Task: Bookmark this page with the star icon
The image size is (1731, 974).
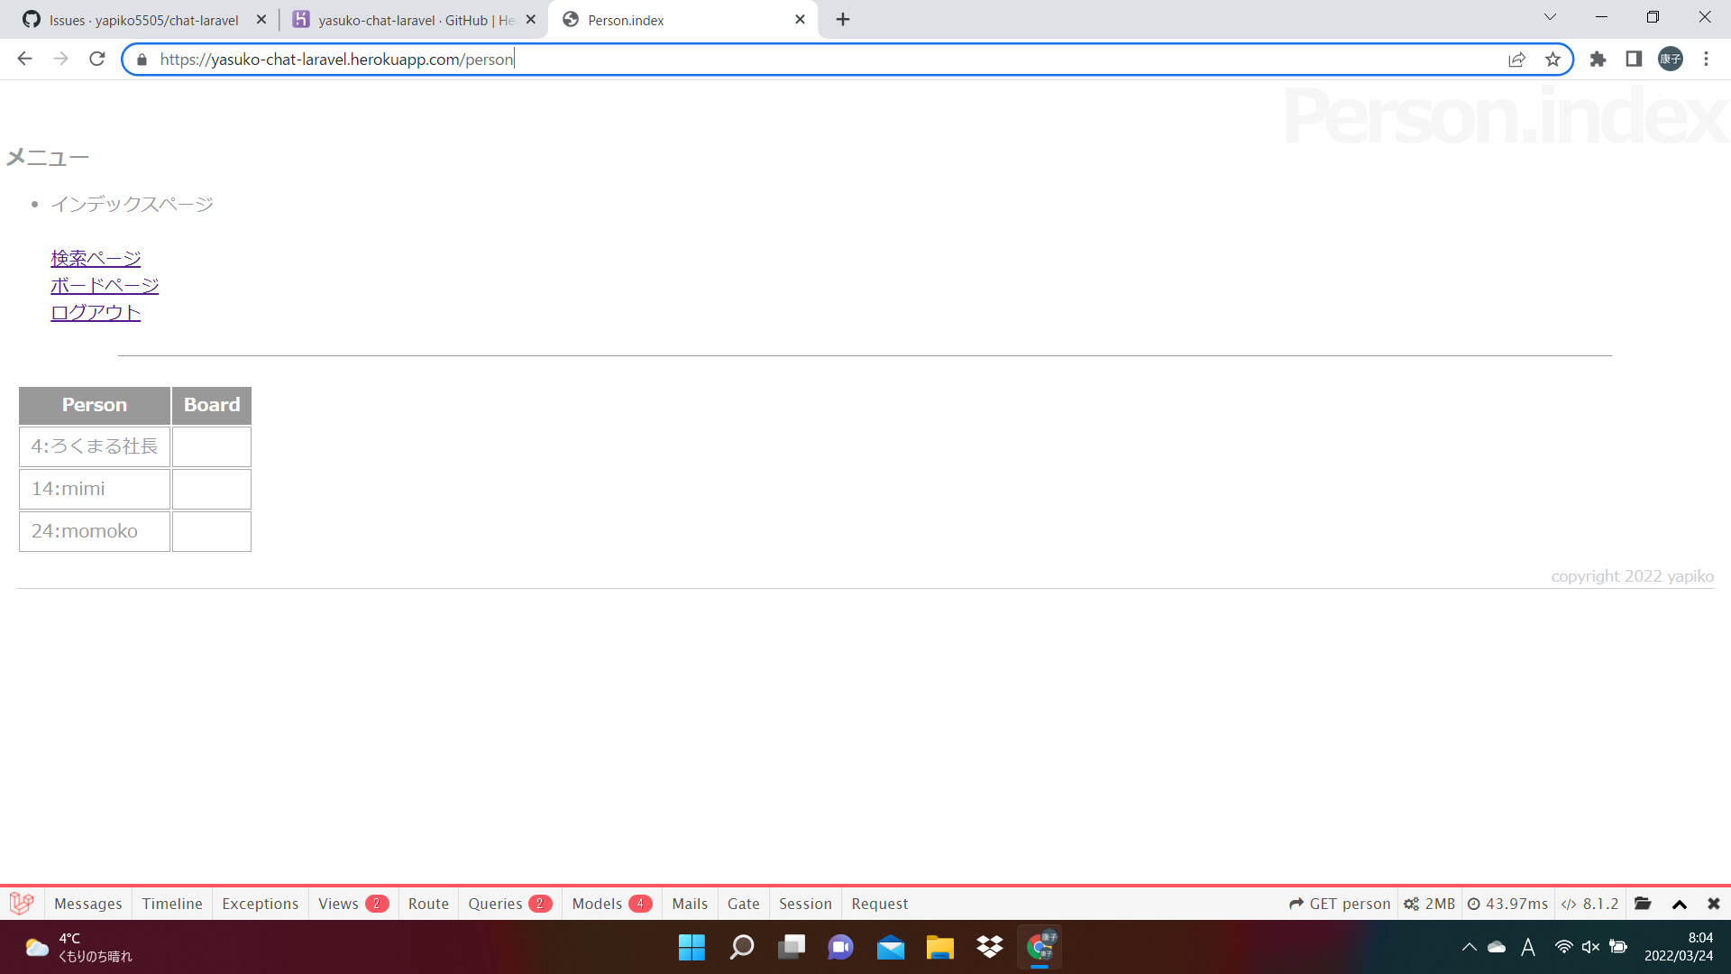Action: pos(1552,60)
